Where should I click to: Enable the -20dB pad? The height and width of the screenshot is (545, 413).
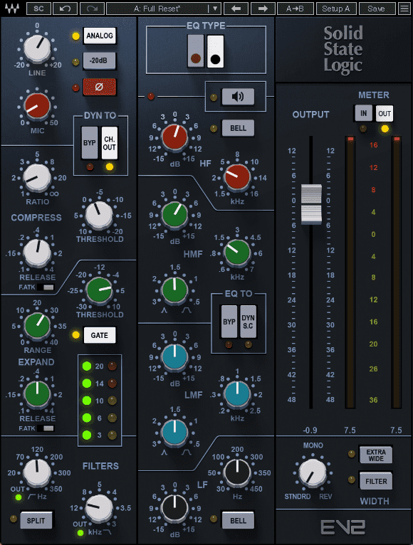tap(99, 60)
